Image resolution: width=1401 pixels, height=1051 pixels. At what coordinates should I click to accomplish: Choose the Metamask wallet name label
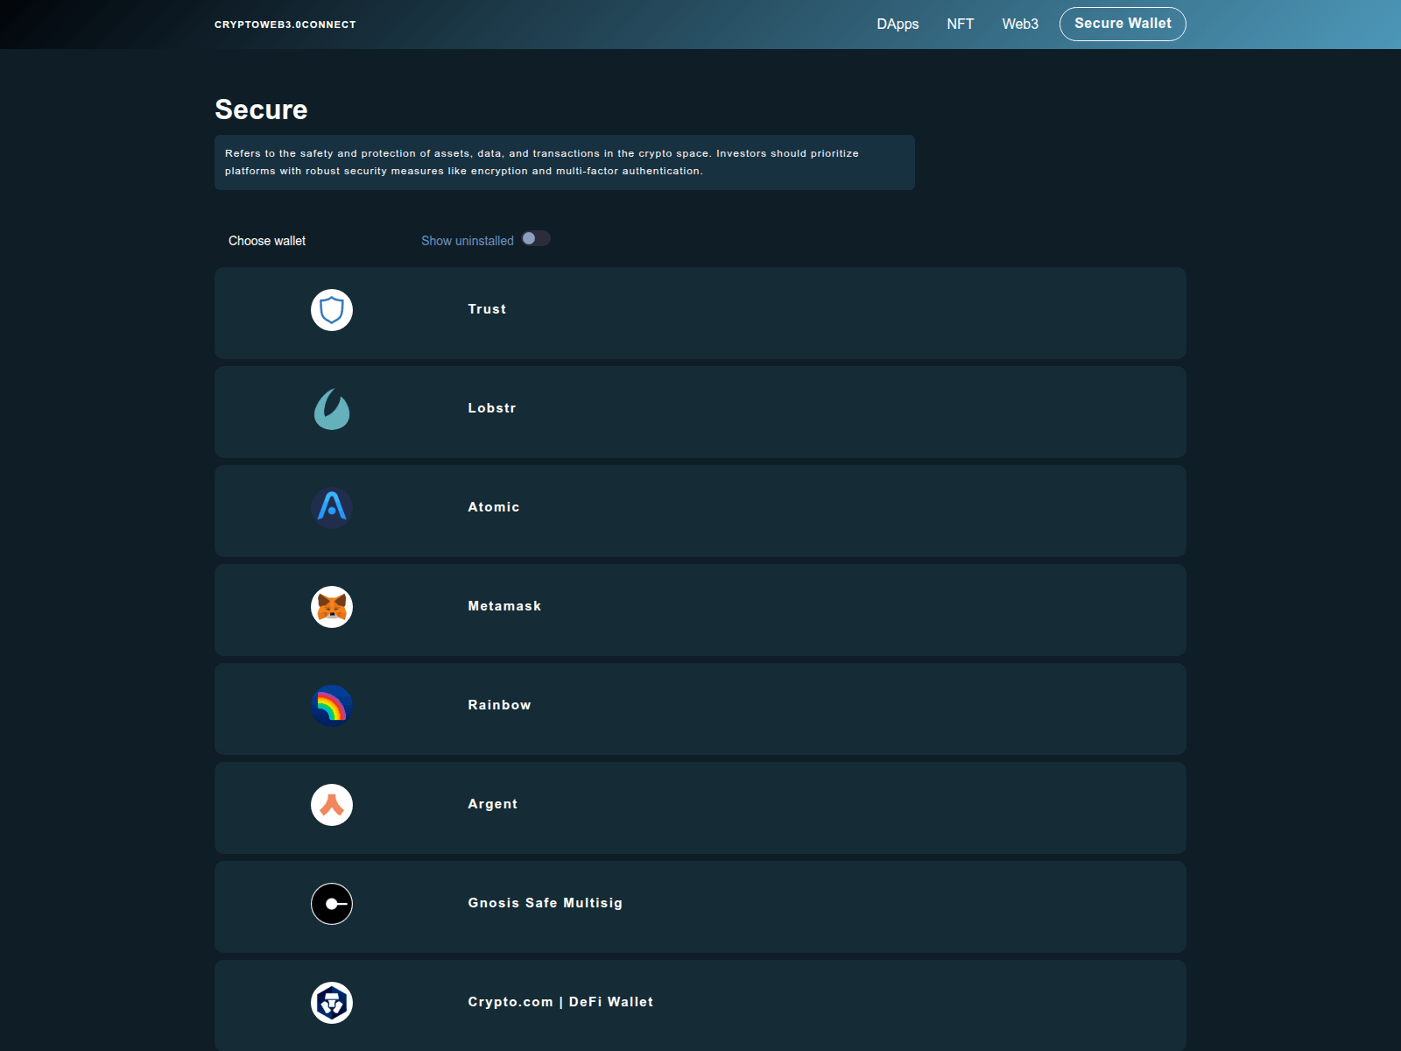click(x=504, y=606)
